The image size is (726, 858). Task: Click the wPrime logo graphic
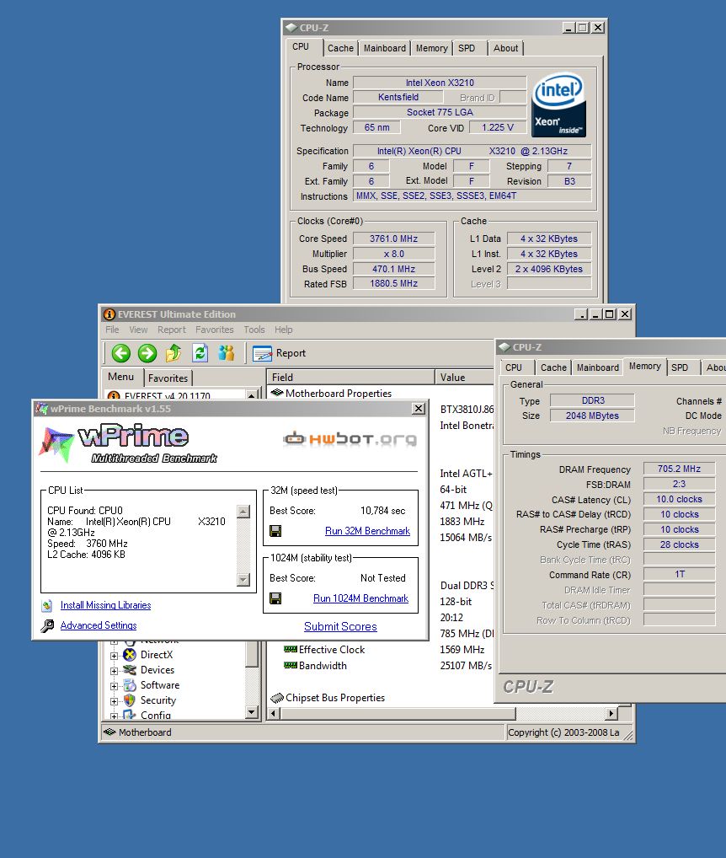pos(129,444)
